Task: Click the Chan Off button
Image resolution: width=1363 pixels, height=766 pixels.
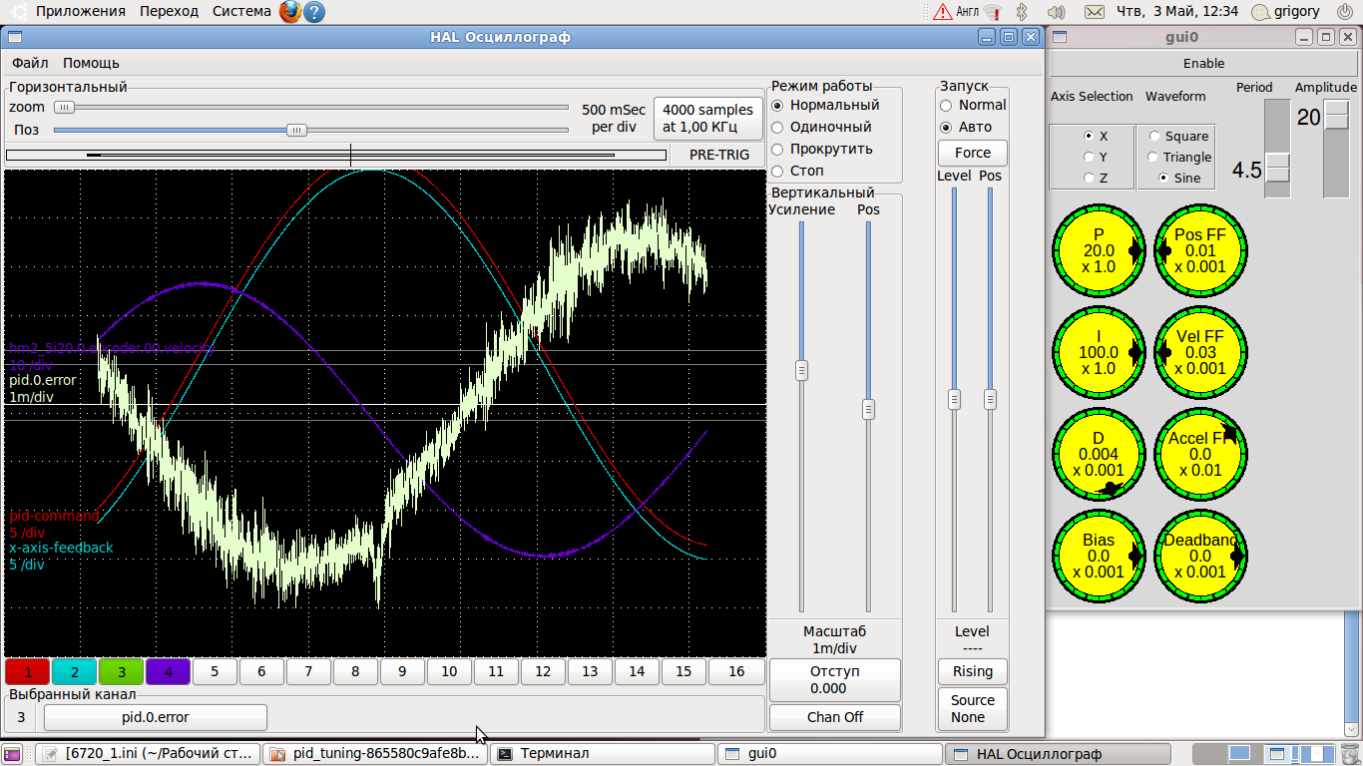Action: tap(834, 717)
